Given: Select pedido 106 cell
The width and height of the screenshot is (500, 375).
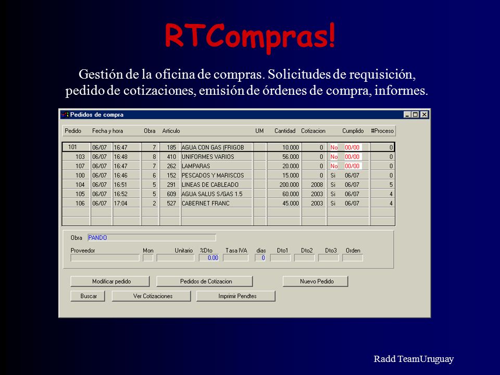Looking at the screenshot, I should [76, 203].
